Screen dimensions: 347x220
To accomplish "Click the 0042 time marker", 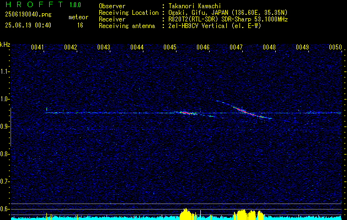I will [x=71, y=47].
